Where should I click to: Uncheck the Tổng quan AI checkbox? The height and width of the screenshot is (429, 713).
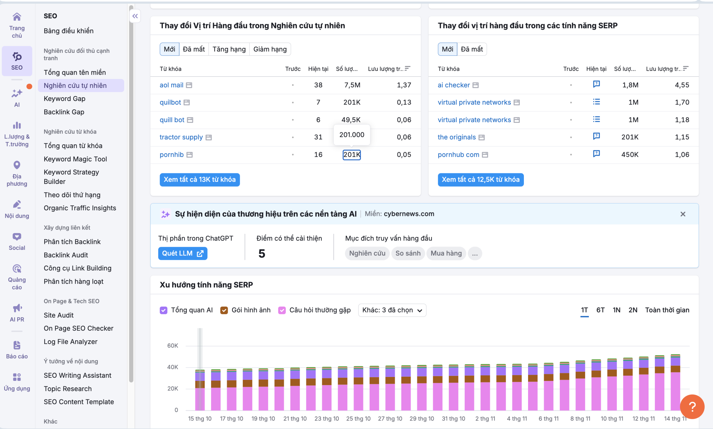163,310
